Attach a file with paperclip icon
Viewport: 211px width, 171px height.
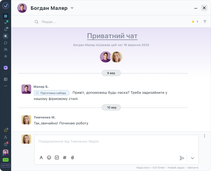point(72,158)
